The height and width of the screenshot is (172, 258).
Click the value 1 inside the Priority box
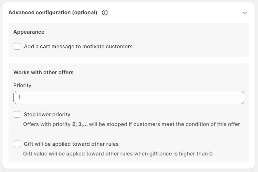coord(20,97)
